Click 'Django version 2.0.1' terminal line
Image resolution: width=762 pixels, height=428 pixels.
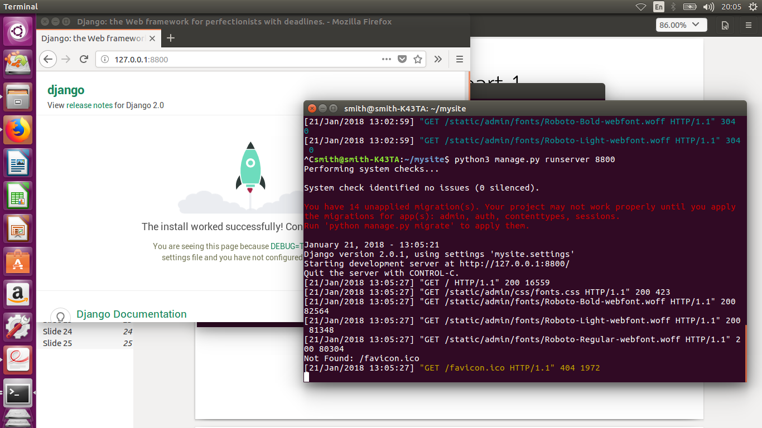(439, 254)
